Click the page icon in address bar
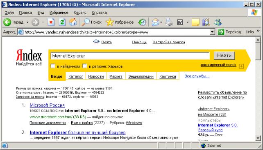 pos(20,32)
